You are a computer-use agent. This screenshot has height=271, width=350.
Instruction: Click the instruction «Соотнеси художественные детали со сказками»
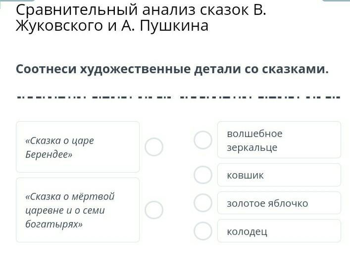pos(172,69)
